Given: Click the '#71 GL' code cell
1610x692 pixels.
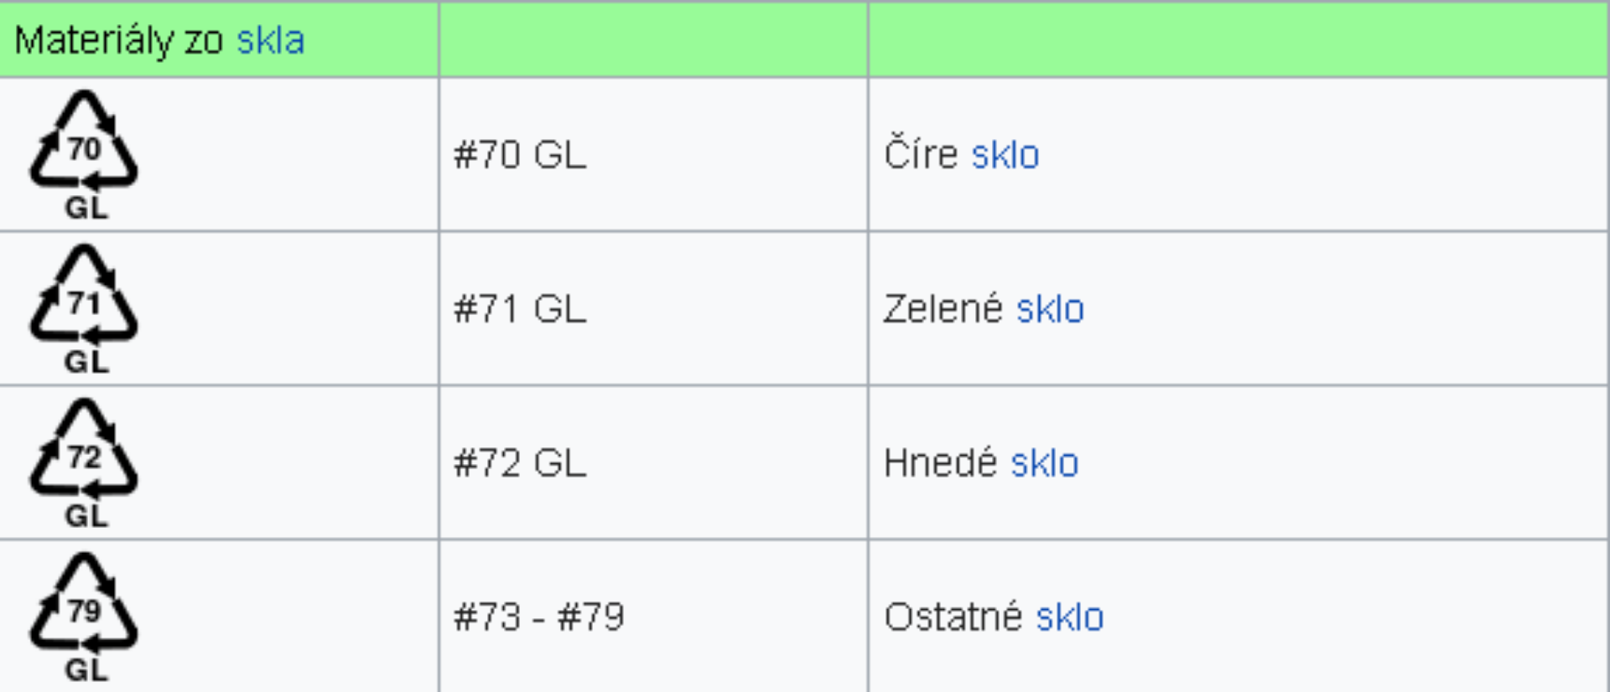Looking at the screenshot, I should click(653, 309).
